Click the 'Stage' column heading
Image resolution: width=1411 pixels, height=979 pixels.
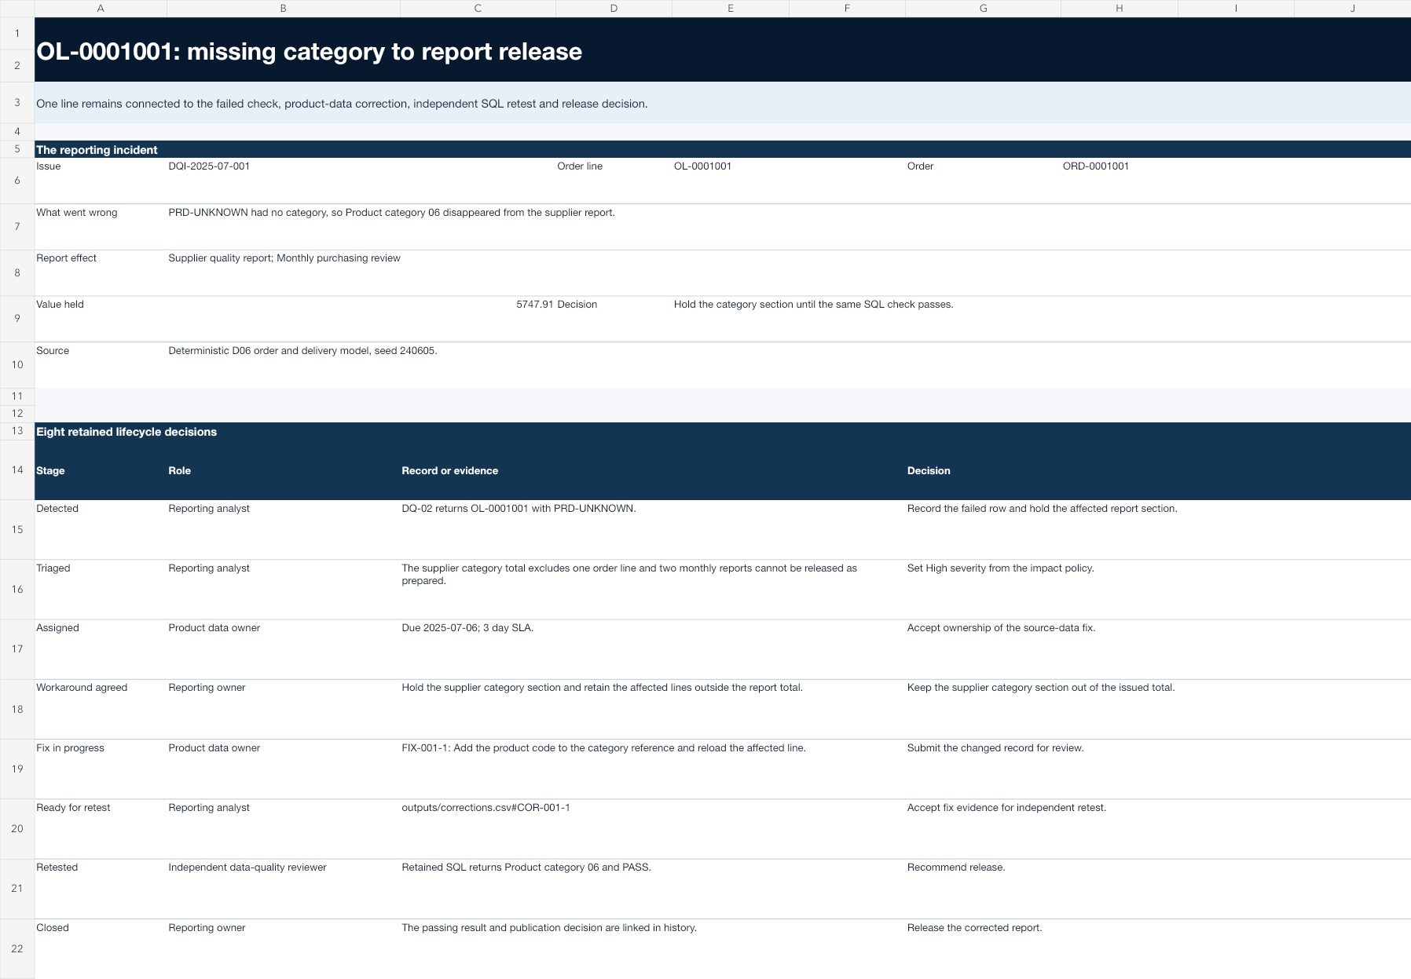50,471
